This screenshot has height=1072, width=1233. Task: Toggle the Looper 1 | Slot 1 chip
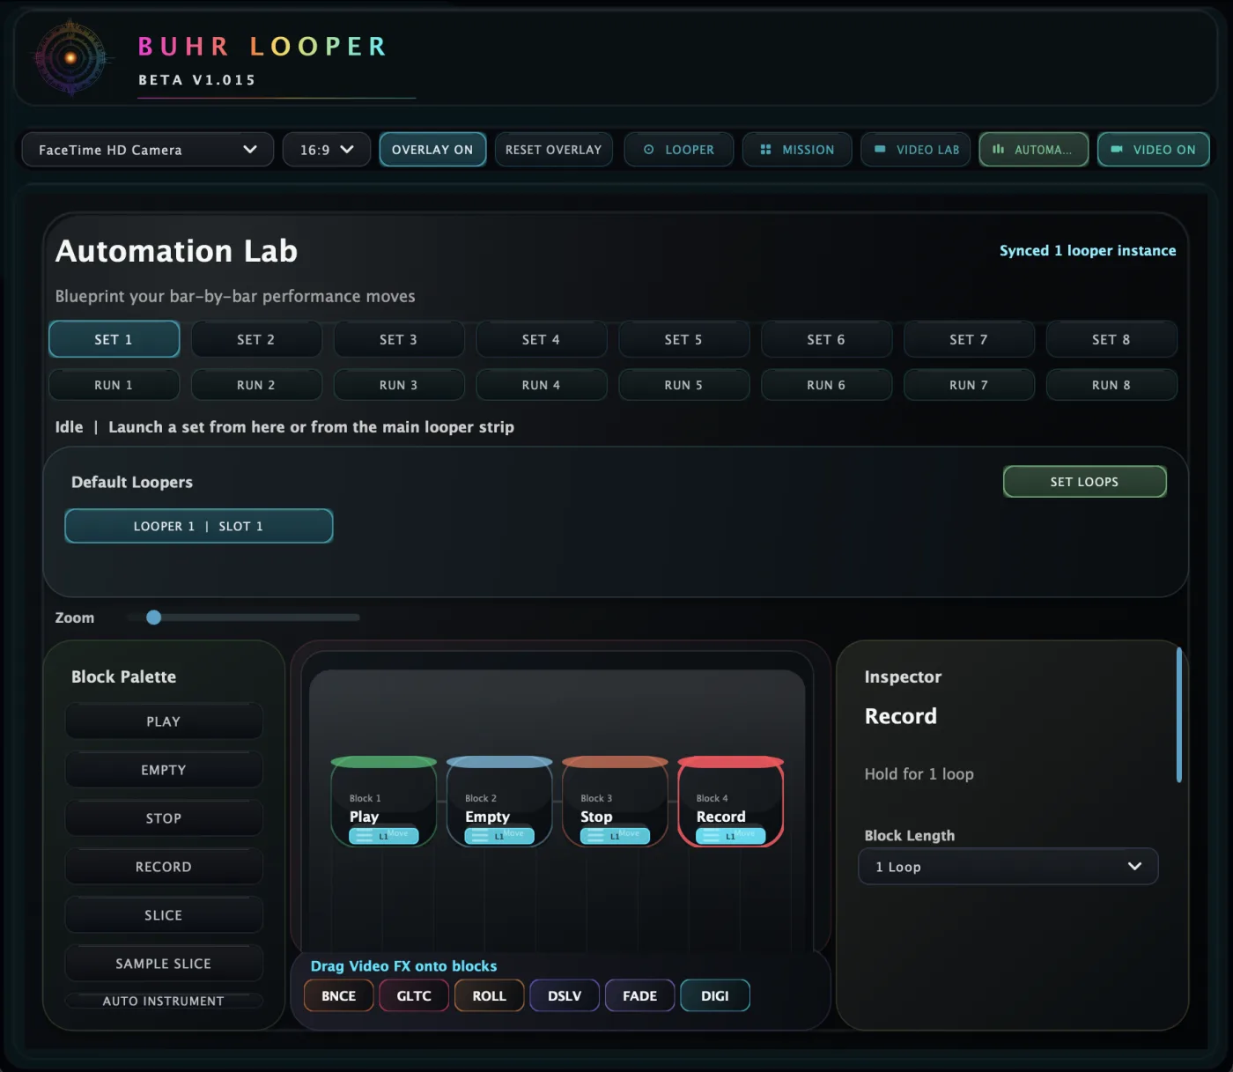[199, 526]
